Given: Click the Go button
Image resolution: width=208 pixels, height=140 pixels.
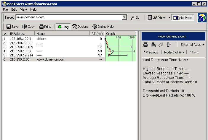Looking at the screenshot, I should (x=135, y=17).
